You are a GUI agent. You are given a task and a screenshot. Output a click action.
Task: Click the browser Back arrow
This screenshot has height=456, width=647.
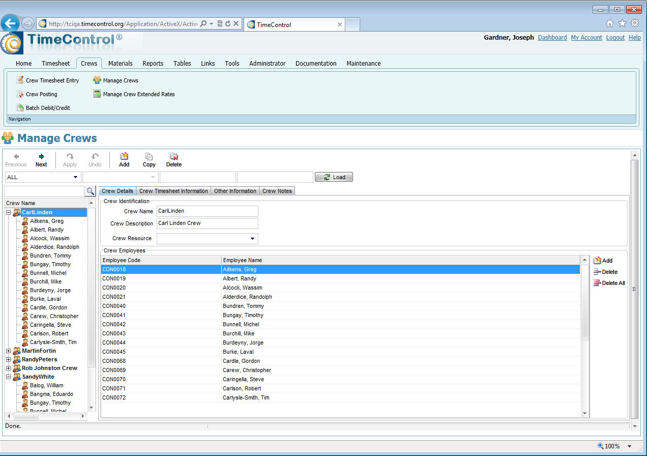(10, 23)
